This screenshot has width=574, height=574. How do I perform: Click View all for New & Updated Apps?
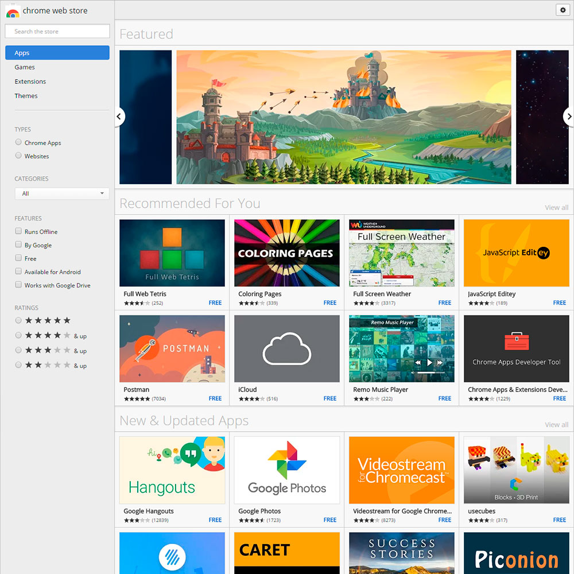[x=556, y=425]
